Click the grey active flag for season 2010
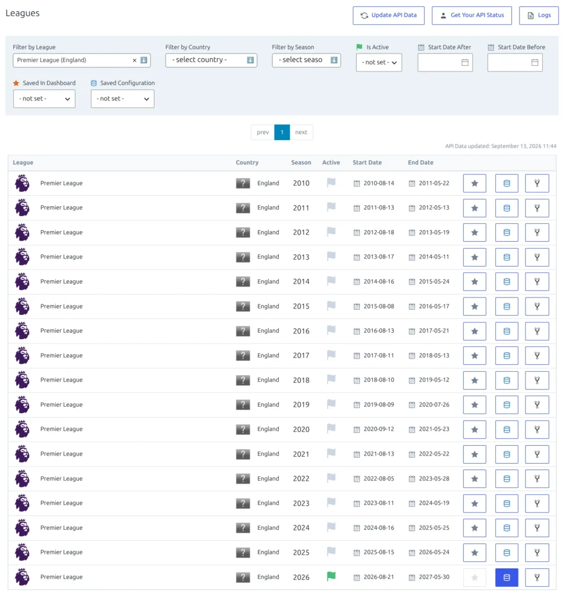Image resolution: width=562 pixels, height=595 pixels. [x=331, y=182]
